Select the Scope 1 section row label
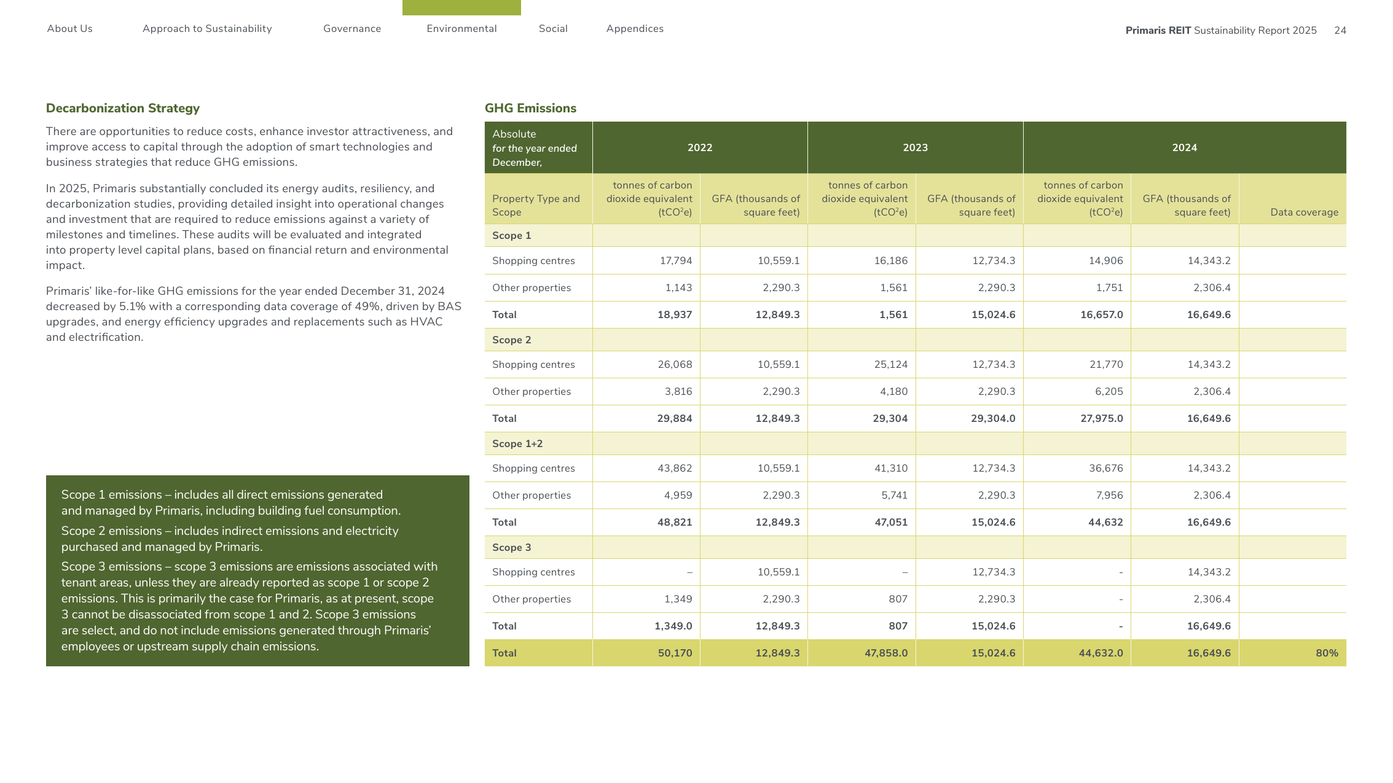Viewport: 1393px width, 783px height. [x=511, y=236]
